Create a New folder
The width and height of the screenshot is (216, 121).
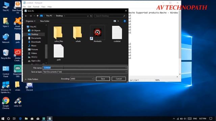tap(45, 21)
